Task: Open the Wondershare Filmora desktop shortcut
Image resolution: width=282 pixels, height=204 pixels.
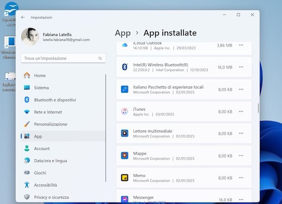Action: 8,48
